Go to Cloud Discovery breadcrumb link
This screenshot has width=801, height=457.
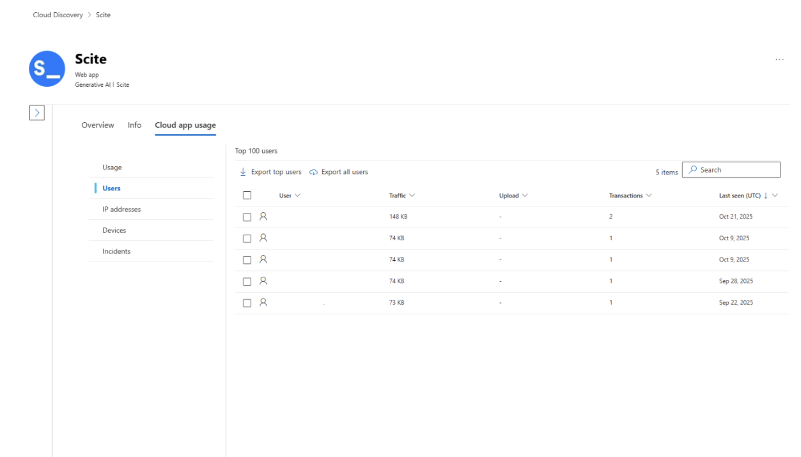[58, 15]
